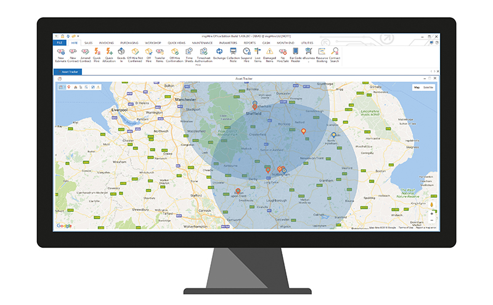Viewport: 493px width, 305px height.
Task: Switch map to Satellite view
Action: (x=427, y=87)
